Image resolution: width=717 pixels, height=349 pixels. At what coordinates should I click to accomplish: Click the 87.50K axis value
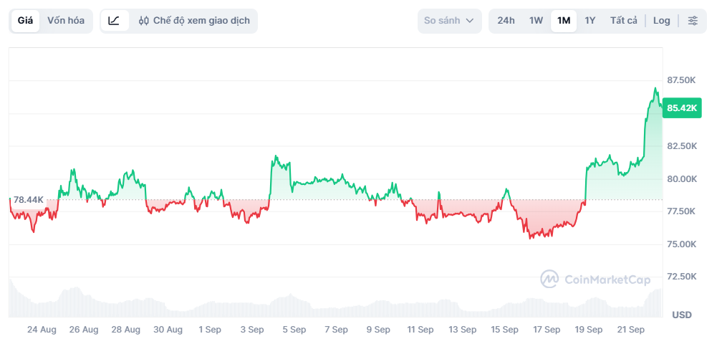682,80
